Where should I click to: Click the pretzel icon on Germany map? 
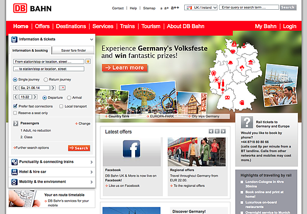click(227, 97)
